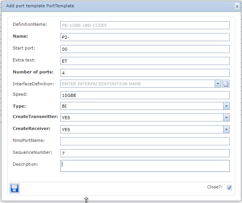Select the Number of ports field
This screenshot has width=242, height=203.
(x=145, y=73)
